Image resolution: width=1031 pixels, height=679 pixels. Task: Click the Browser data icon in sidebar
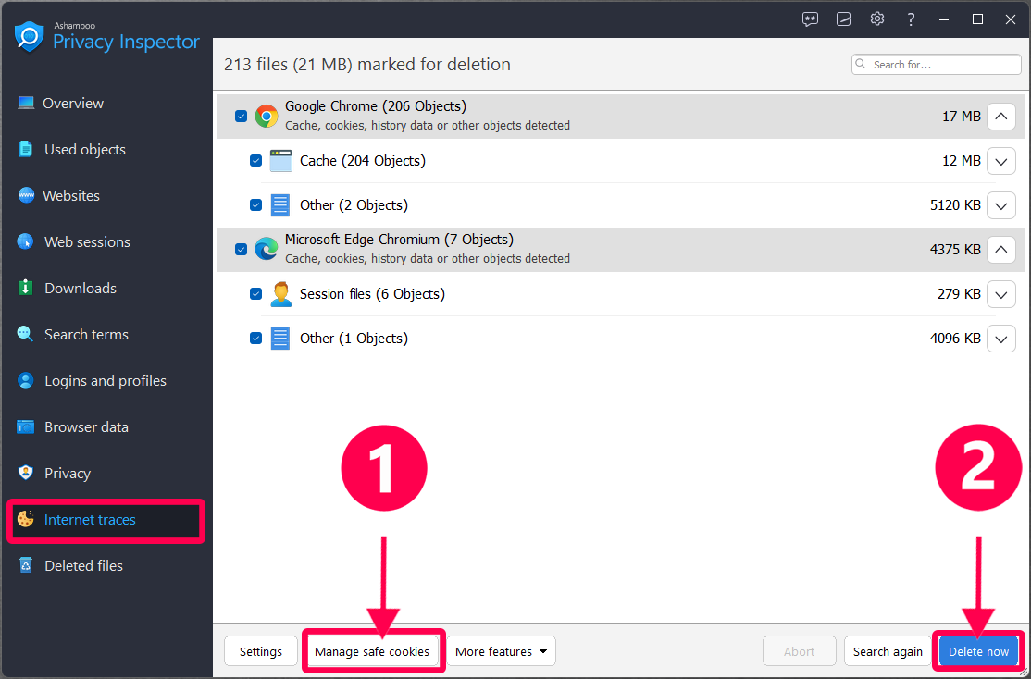26,426
